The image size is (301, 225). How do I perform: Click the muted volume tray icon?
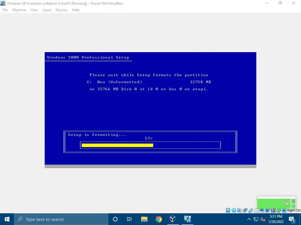pyautogui.click(x=263, y=219)
